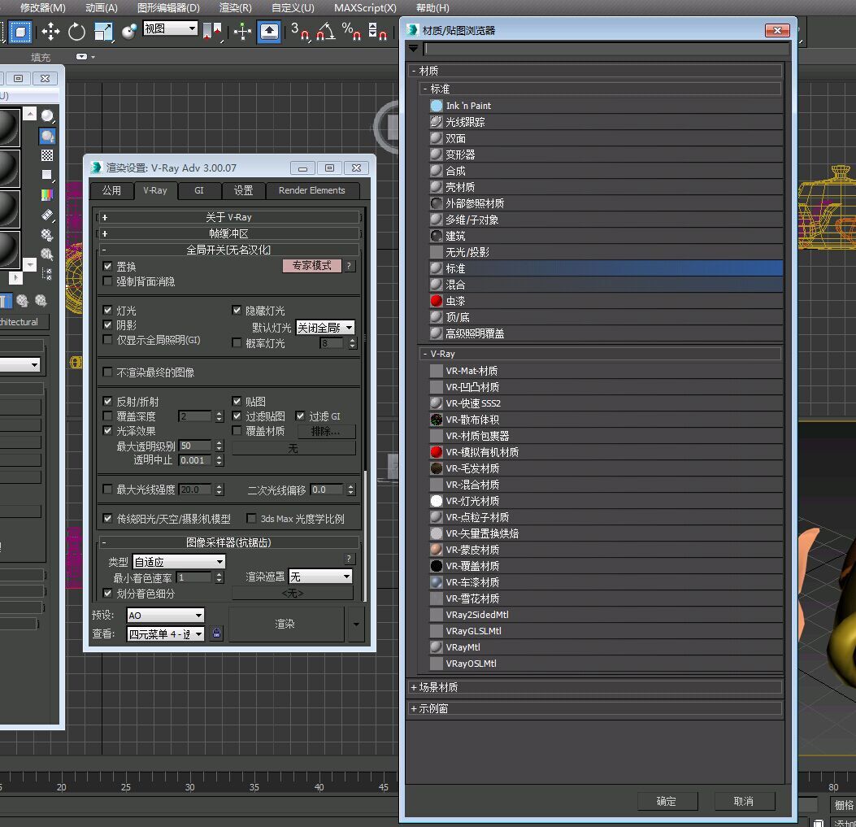This screenshot has height=827, width=856.
Task: Expand the 场景材质 group
Action: (x=595, y=687)
